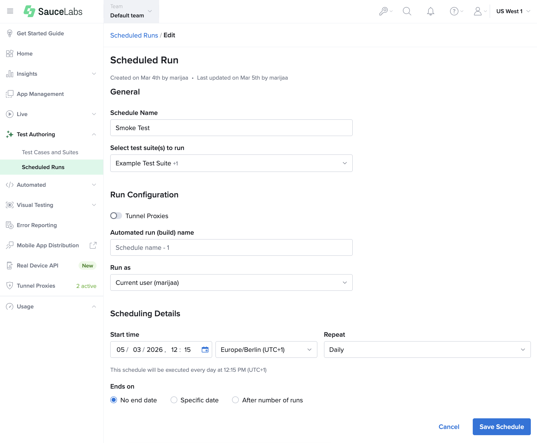This screenshot has width=537, height=443.
Task: Select the Specific date radio button
Action: [x=174, y=400]
